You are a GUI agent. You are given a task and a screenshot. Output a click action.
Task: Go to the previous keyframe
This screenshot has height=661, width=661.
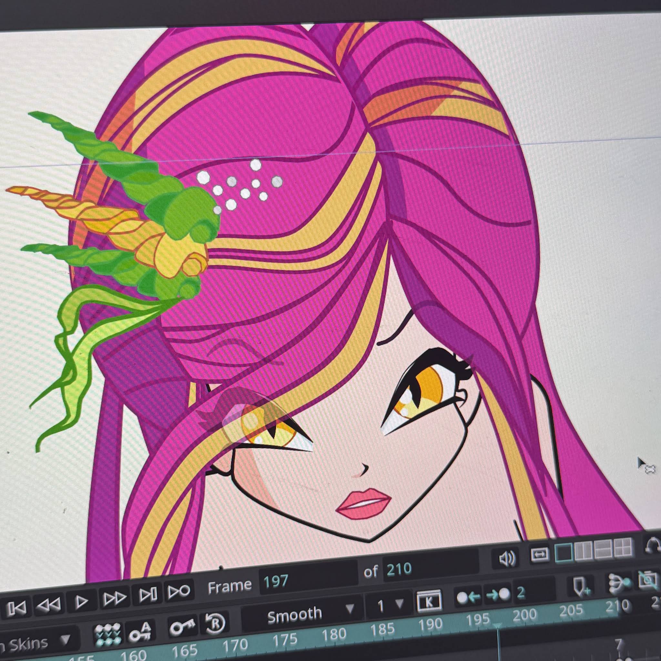468,597
